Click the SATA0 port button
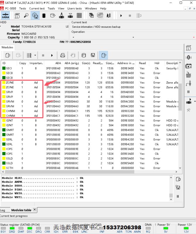 (x=5, y=16)
